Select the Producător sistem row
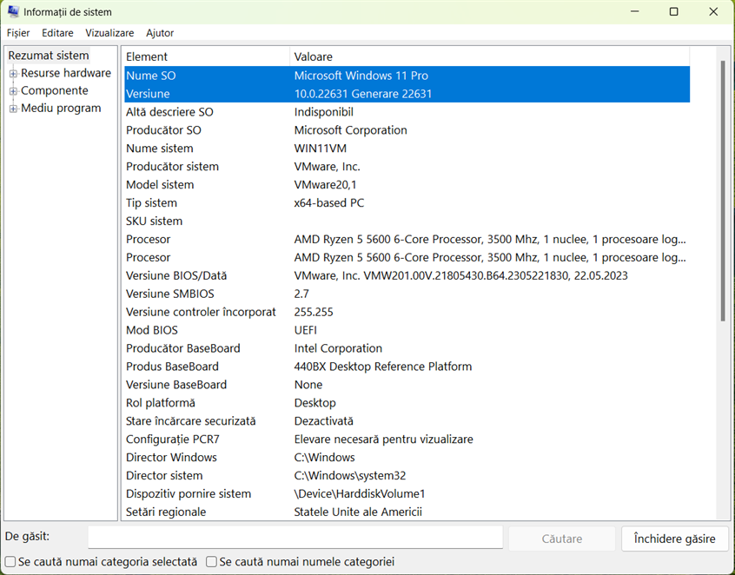 (407, 167)
